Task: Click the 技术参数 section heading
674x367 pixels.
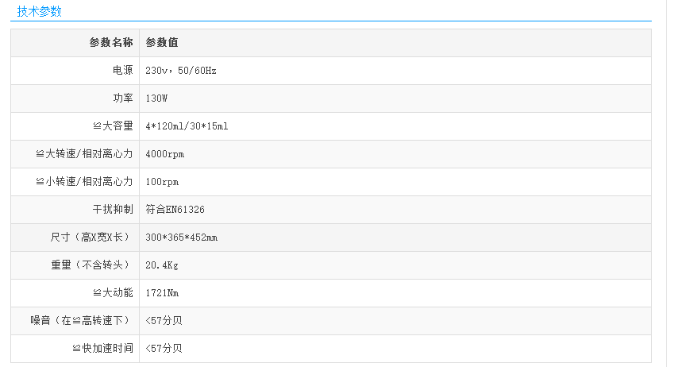Action: click(x=40, y=12)
